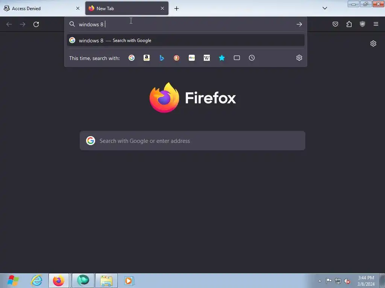
Task: Open the Firefox hamburger application menu
Action: coord(376,24)
